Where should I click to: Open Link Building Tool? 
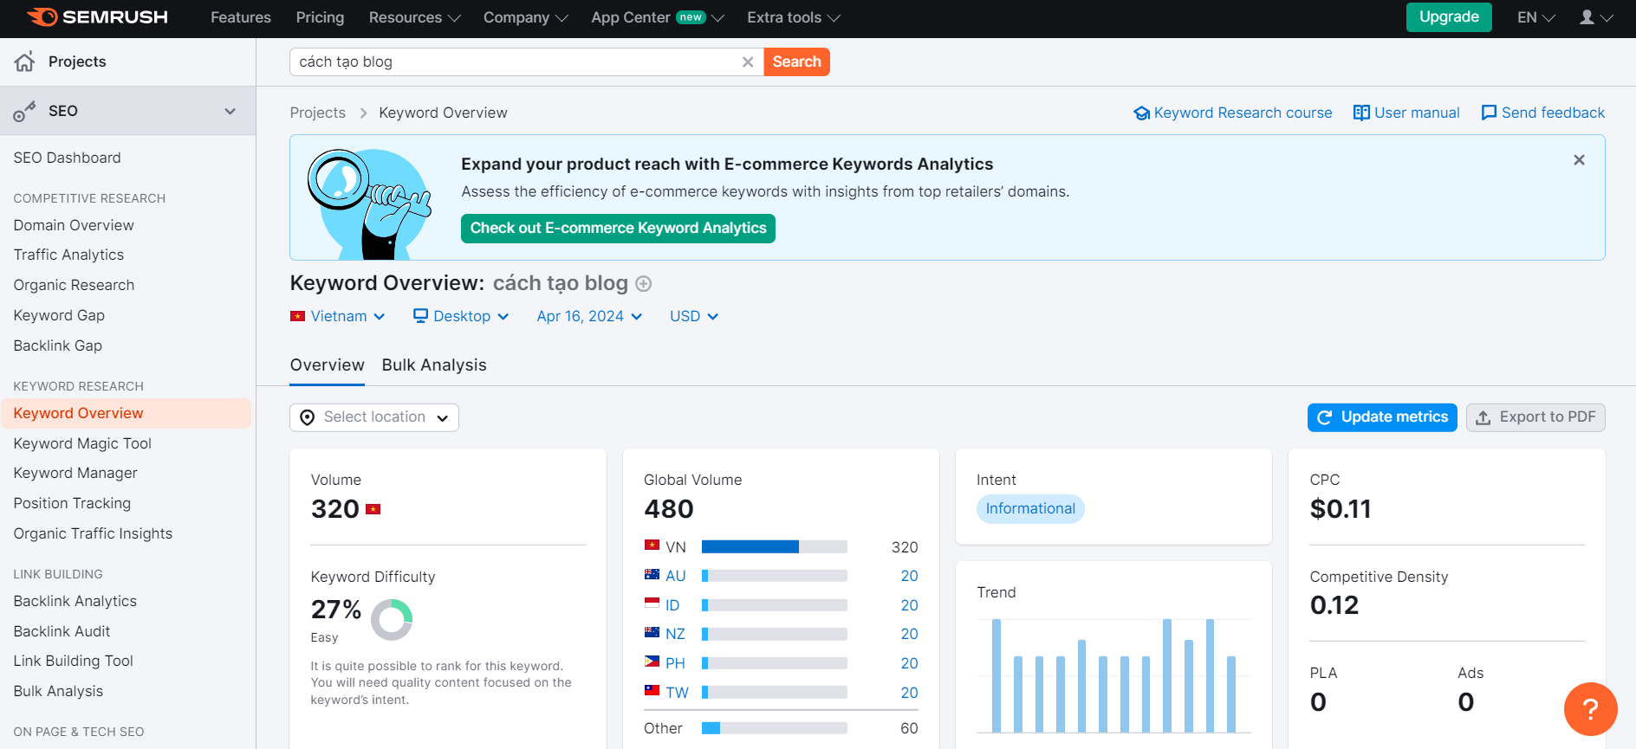pyautogui.click(x=73, y=661)
